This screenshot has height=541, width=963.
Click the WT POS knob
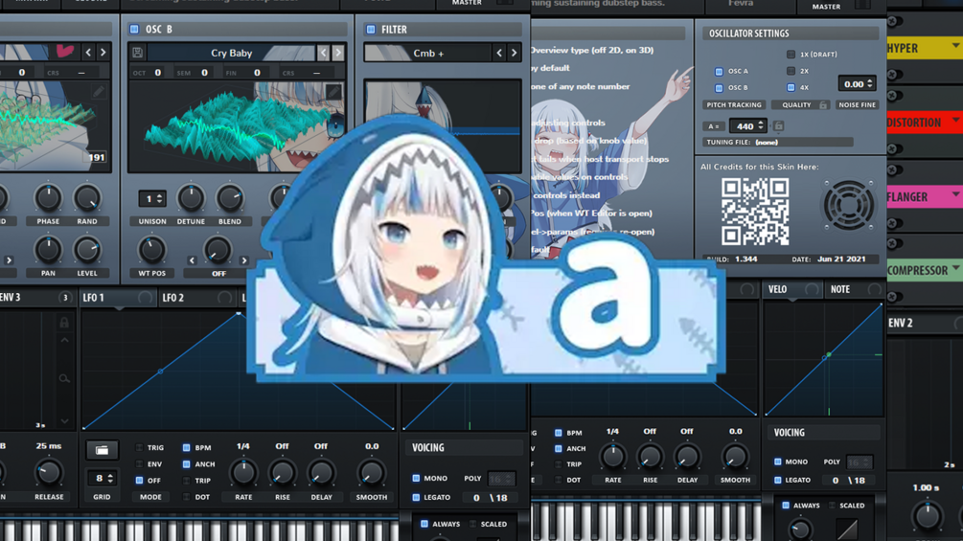coord(151,250)
